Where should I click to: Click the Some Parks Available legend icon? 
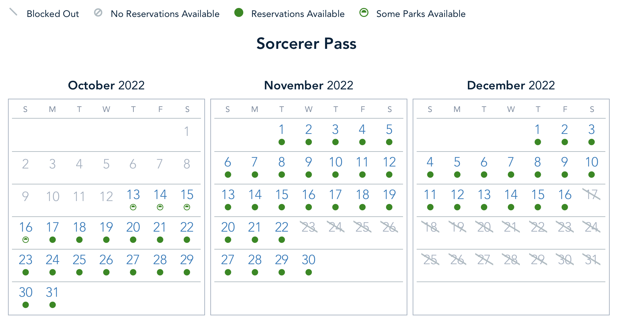point(364,13)
